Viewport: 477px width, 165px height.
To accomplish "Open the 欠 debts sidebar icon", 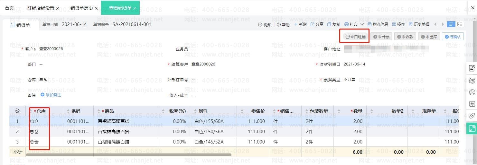I will tap(472, 92).
